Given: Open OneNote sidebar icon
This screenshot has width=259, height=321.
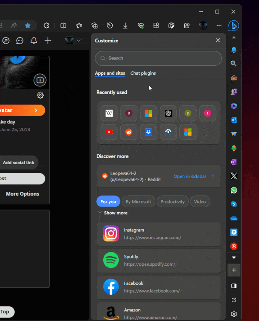Looking at the screenshot, I should click(234, 162).
